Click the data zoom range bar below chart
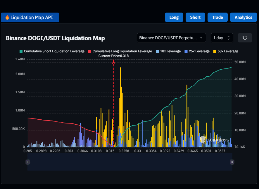 (130, 162)
